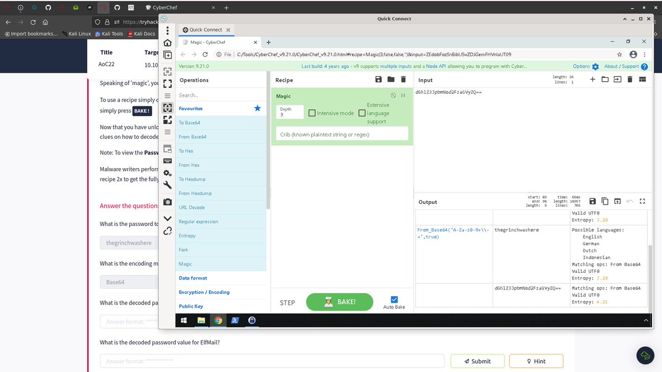Save output to file icon

tap(592, 202)
